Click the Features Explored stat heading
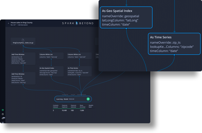The width and height of the screenshot is (202, 133). [65, 106]
